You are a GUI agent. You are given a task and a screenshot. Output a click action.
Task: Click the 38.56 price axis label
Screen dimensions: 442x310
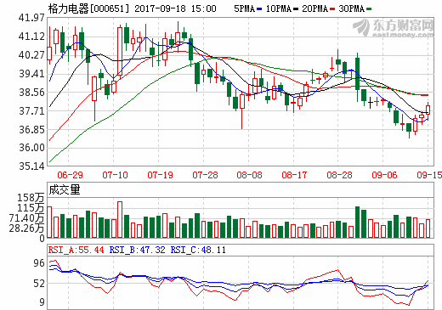point(31,93)
